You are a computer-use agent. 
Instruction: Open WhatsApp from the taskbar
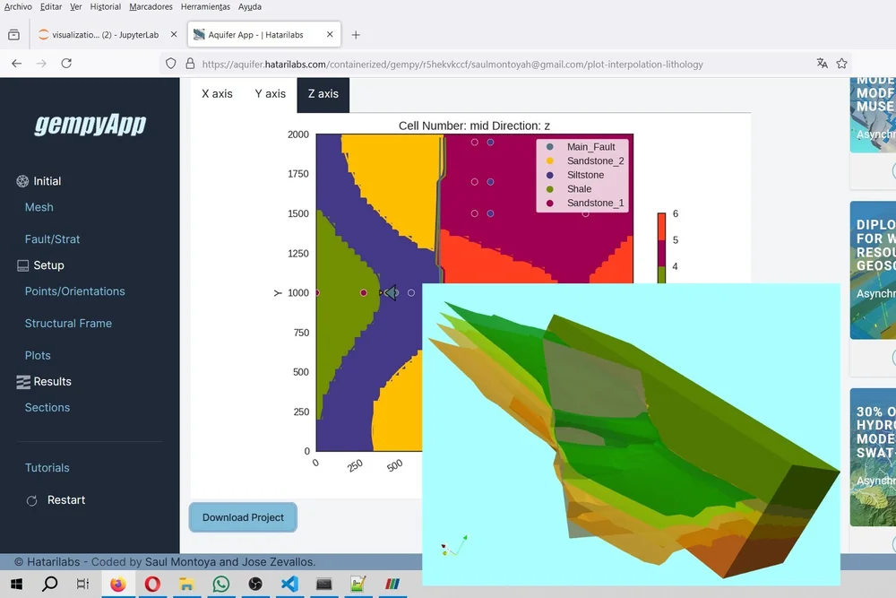point(220,584)
